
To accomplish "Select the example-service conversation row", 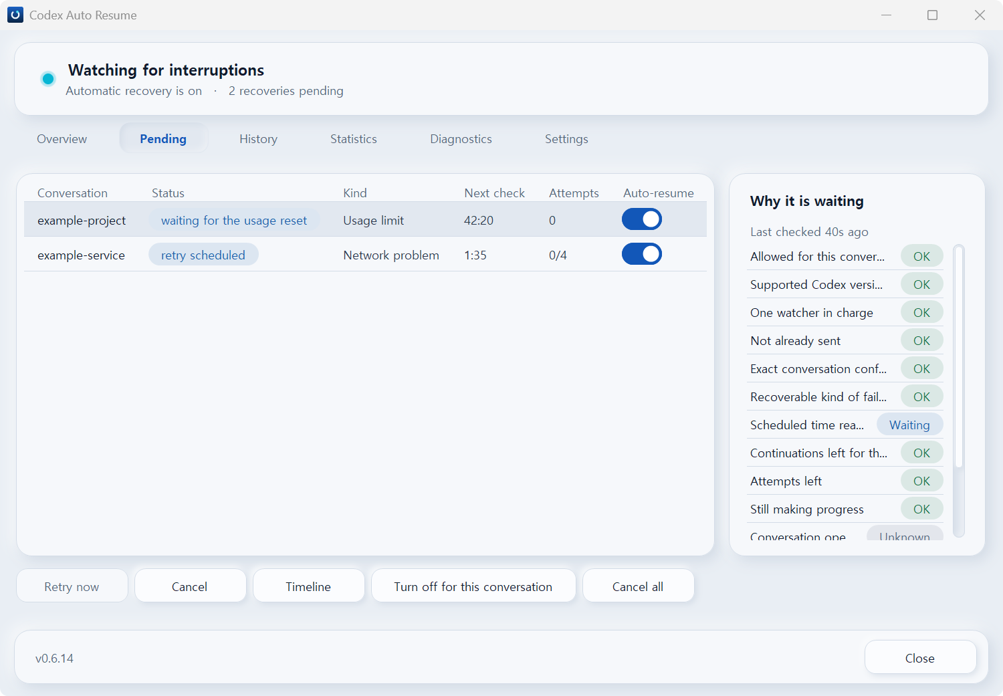I will 365,254.
